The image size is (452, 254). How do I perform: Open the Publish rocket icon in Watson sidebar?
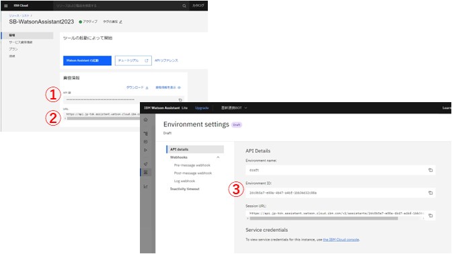click(145, 164)
